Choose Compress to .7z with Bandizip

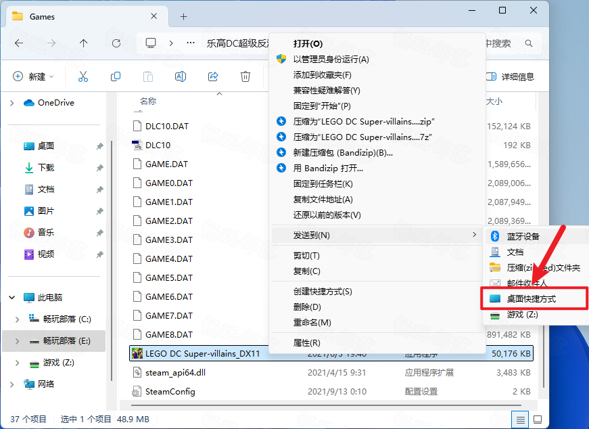click(377, 137)
